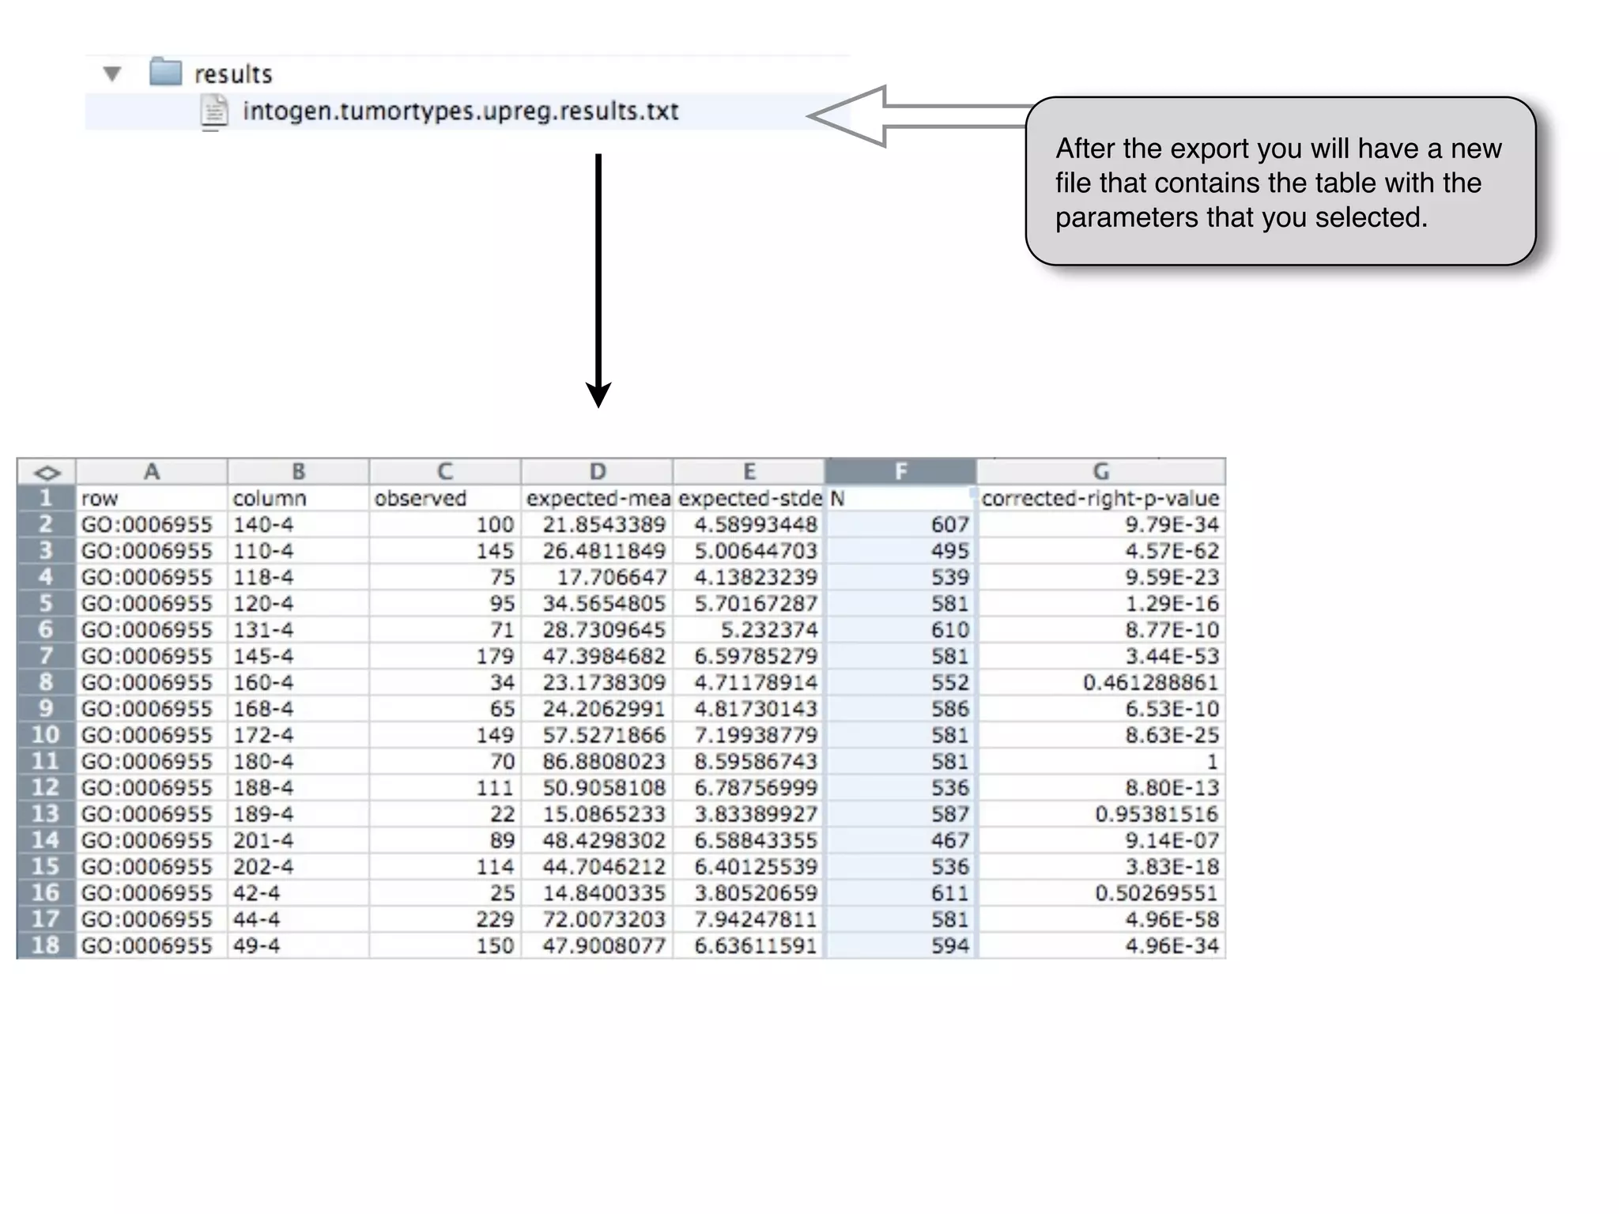Click p-value cell '0.50269551'
1619x1214 pixels.
[1101, 893]
